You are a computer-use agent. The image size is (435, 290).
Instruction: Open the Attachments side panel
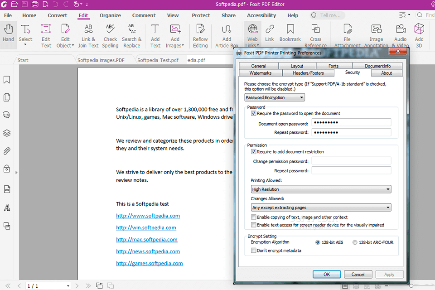click(7, 151)
